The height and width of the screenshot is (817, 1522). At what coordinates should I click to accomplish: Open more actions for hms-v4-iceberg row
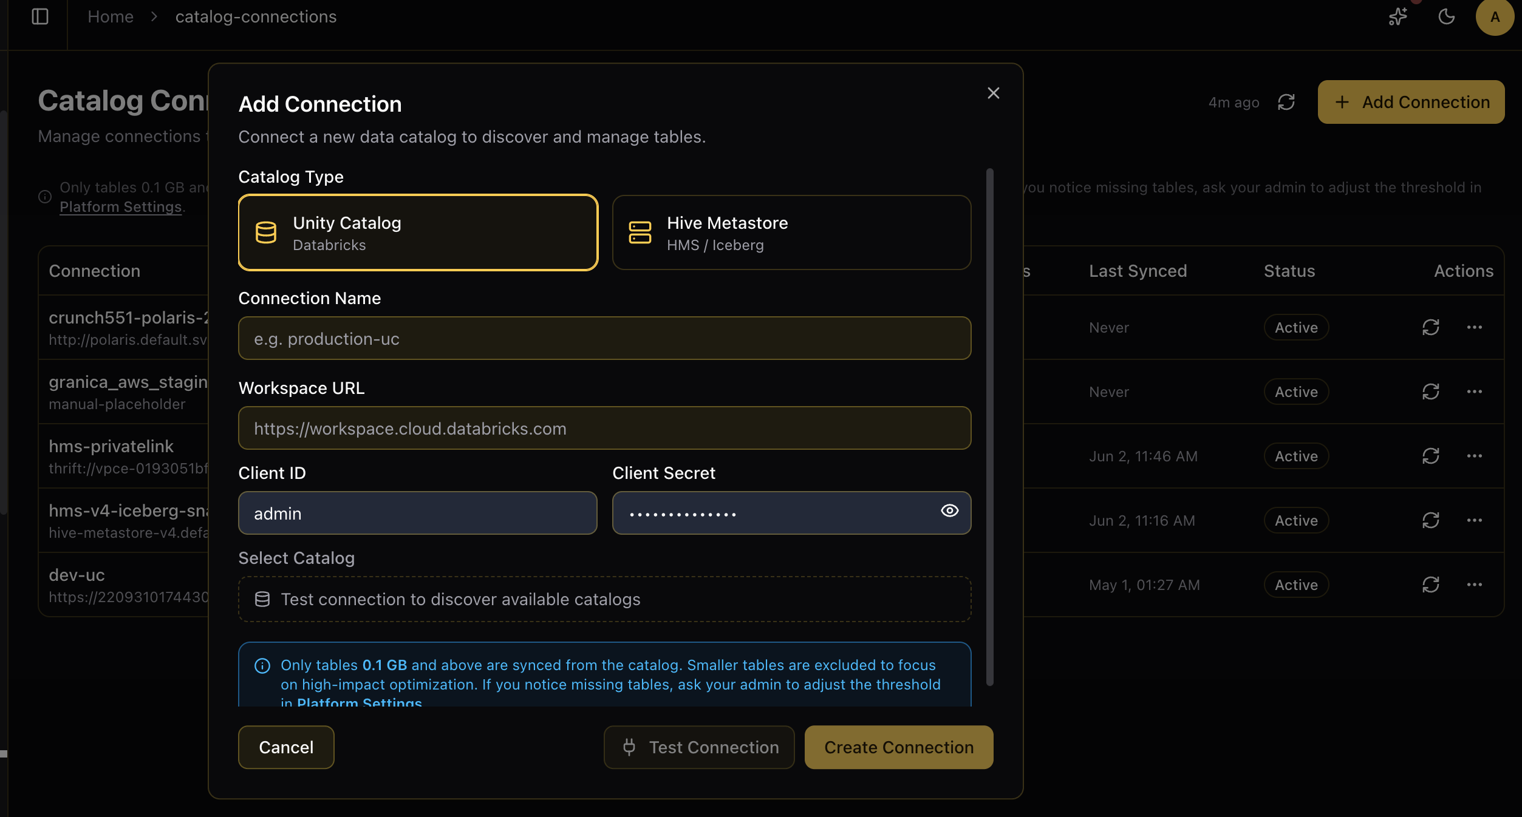tap(1475, 520)
